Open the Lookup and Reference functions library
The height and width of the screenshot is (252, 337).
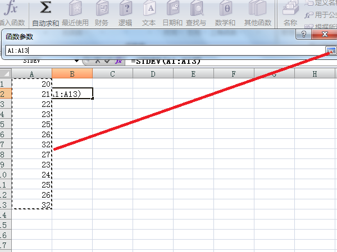[196, 9]
